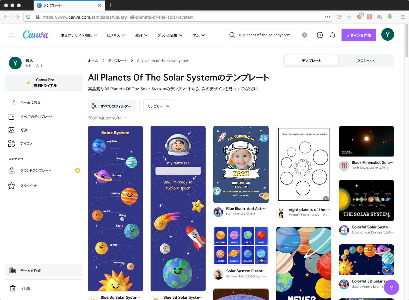Click the Starred star icon
Image resolution: width=409 pixels, height=300 pixels.
(11, 185)
